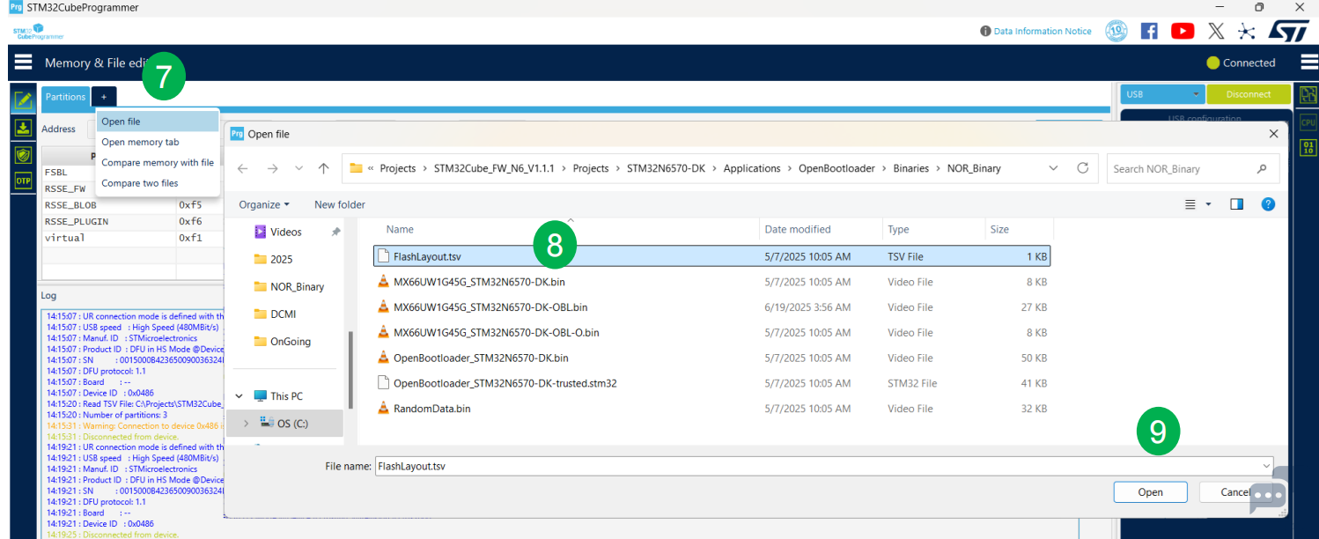Toggle the preview pane icon
1319x539 pixels.
[1236, 204]
